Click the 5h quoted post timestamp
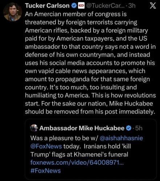Screen dimensions: 160x181 pyautogui.click(x=139, y=128)
